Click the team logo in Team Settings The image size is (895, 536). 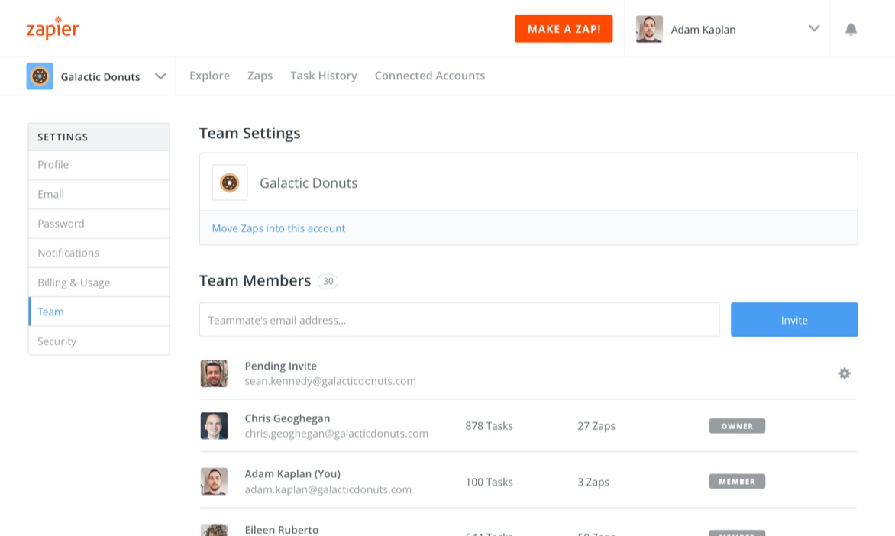(230, 182)
